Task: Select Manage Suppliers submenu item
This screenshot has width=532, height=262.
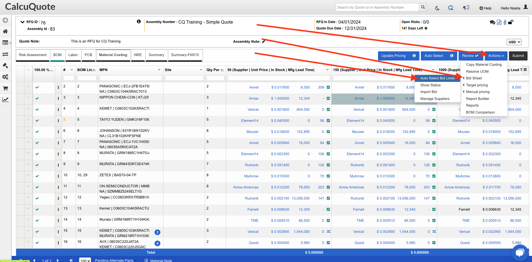Action: (x=435, y=99)
